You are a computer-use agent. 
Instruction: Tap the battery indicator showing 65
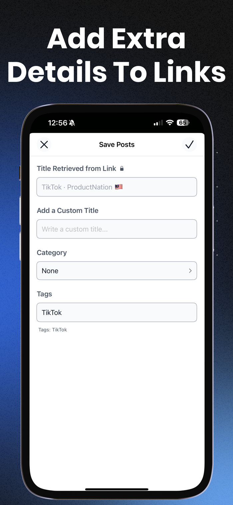coord(183,123)
